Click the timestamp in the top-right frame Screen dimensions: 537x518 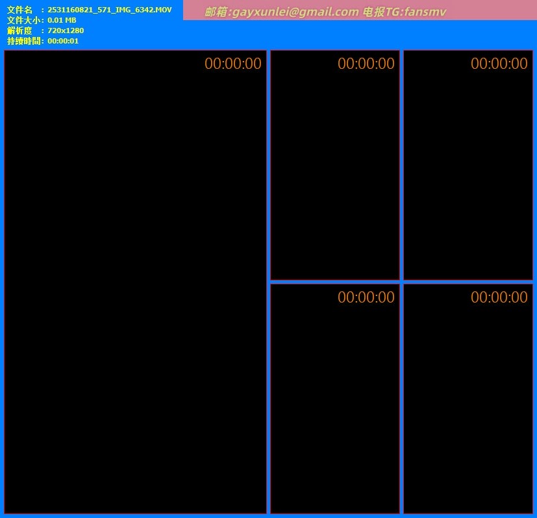[499, 64]
